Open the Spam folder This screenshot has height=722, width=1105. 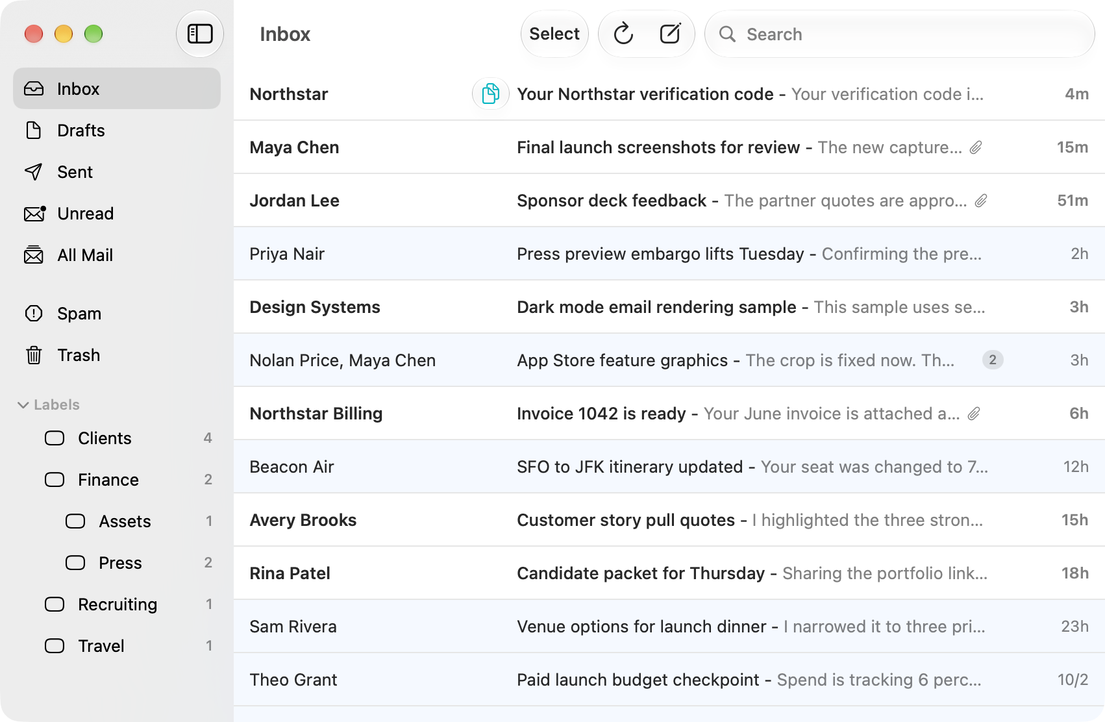click(117, 314)
